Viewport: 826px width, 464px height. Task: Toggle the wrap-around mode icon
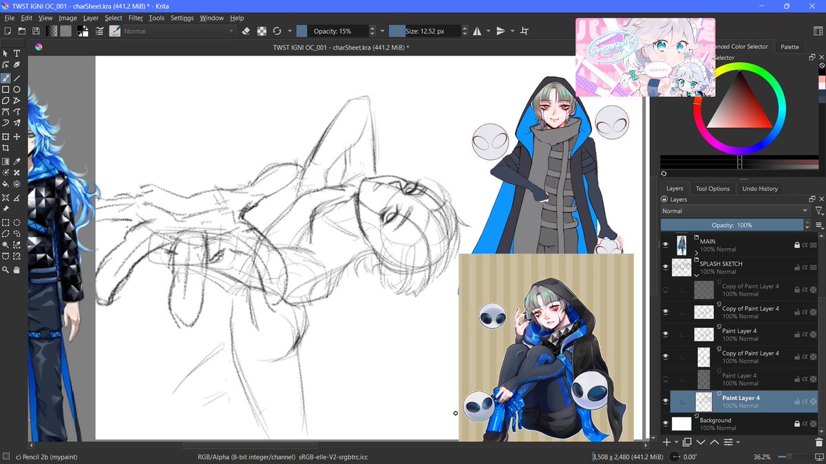tap(525, 31)
